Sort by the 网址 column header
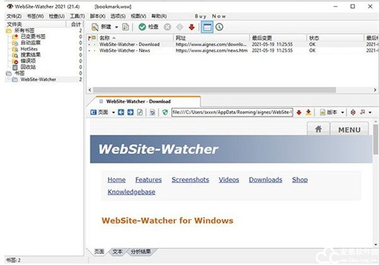This screenshot has width=379, height=265. 212,38
